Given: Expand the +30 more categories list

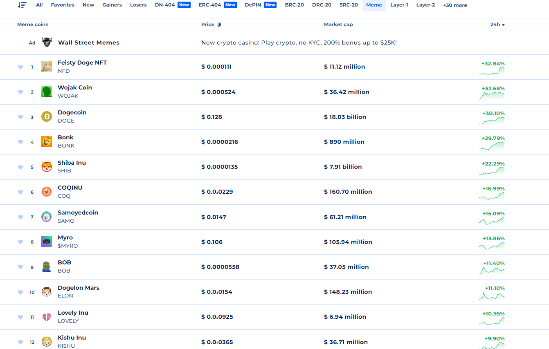Looking at the screenshot, I should [x=455, y=5].
